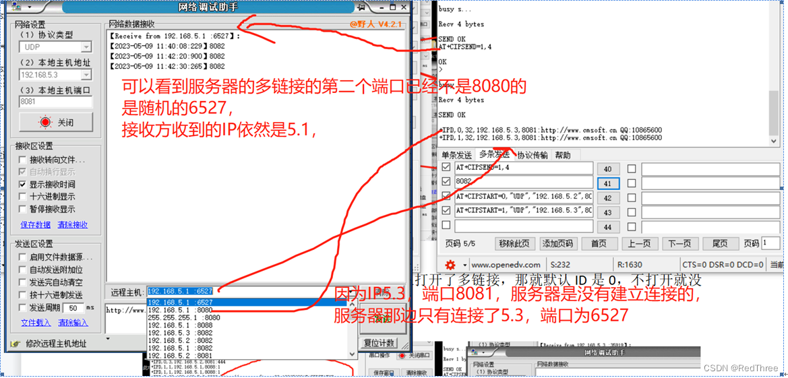Enable 接收转向文件 checkbox
This screenshot has height=378, width=788.
pos(23,160)
